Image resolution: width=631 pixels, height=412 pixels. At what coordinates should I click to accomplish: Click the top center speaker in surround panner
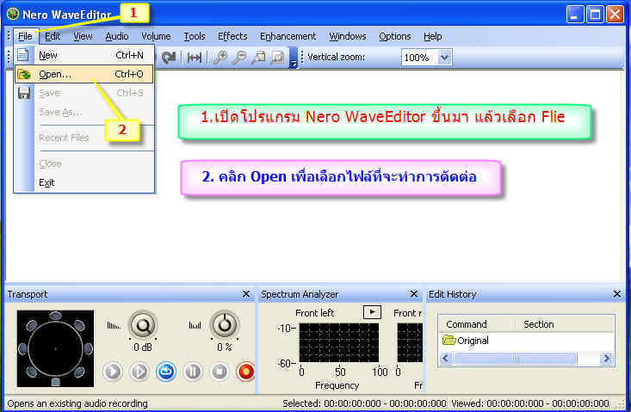click(x=56, y=316)
